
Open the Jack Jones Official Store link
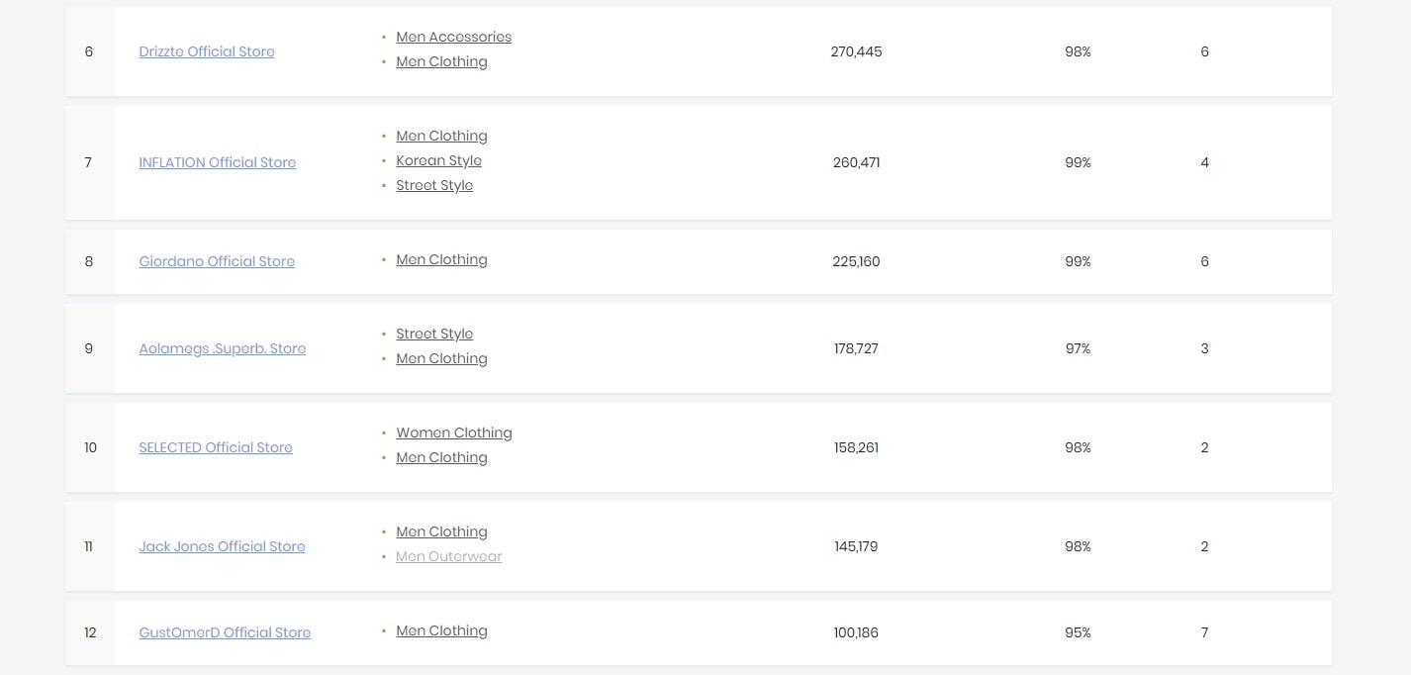(222, 546)
